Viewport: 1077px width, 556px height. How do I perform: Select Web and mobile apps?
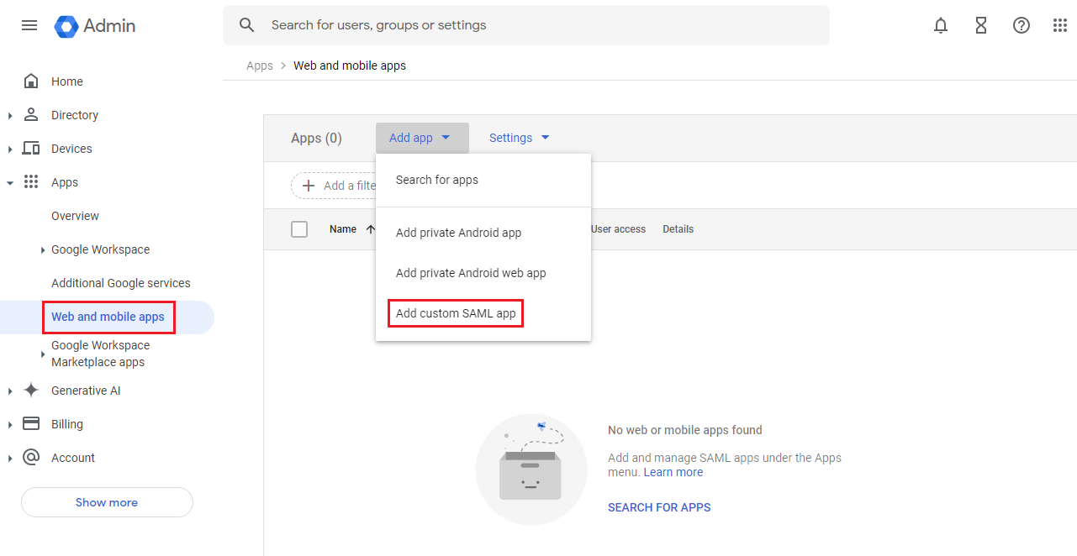coord(108,317)
